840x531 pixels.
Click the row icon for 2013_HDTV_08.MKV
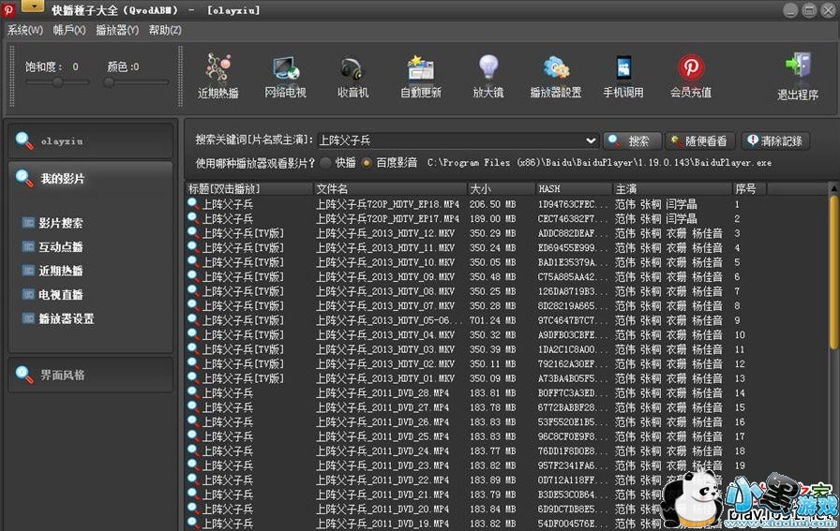coord(193,290)
